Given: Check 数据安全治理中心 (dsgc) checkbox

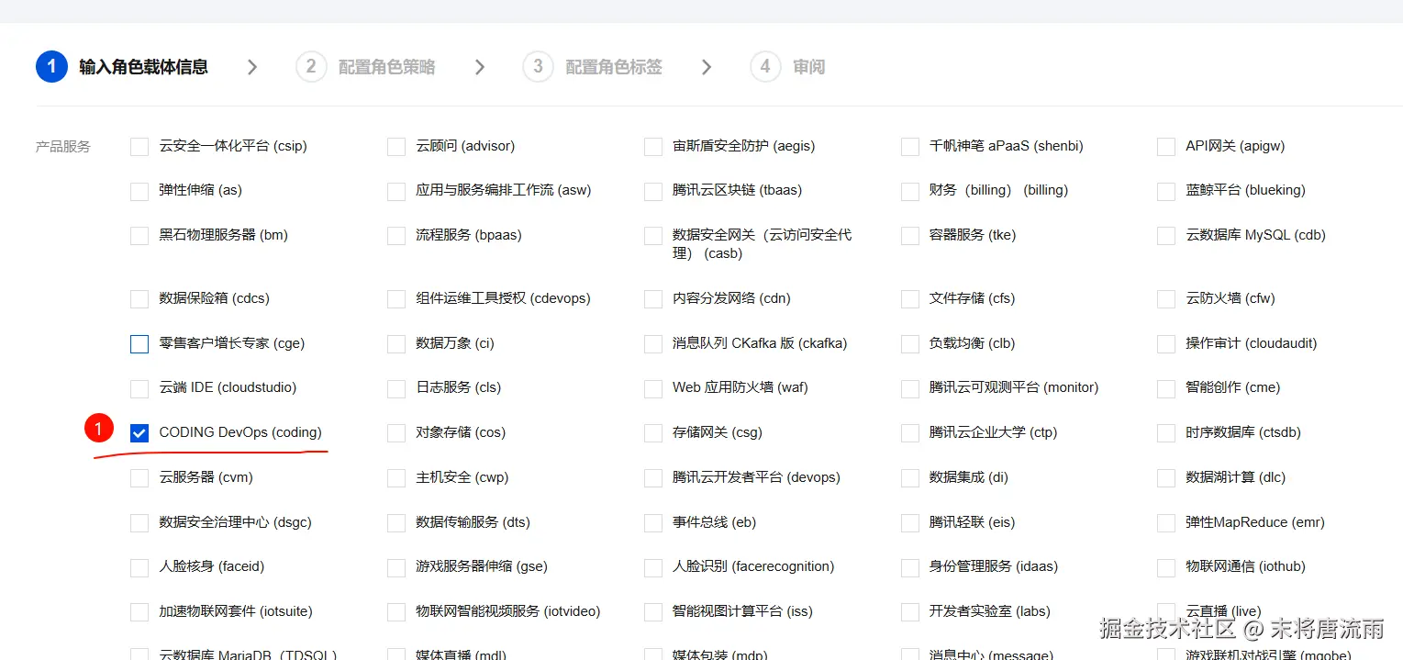Looking at the screenshot, I should pyautogui.click(x=139, y=523).
